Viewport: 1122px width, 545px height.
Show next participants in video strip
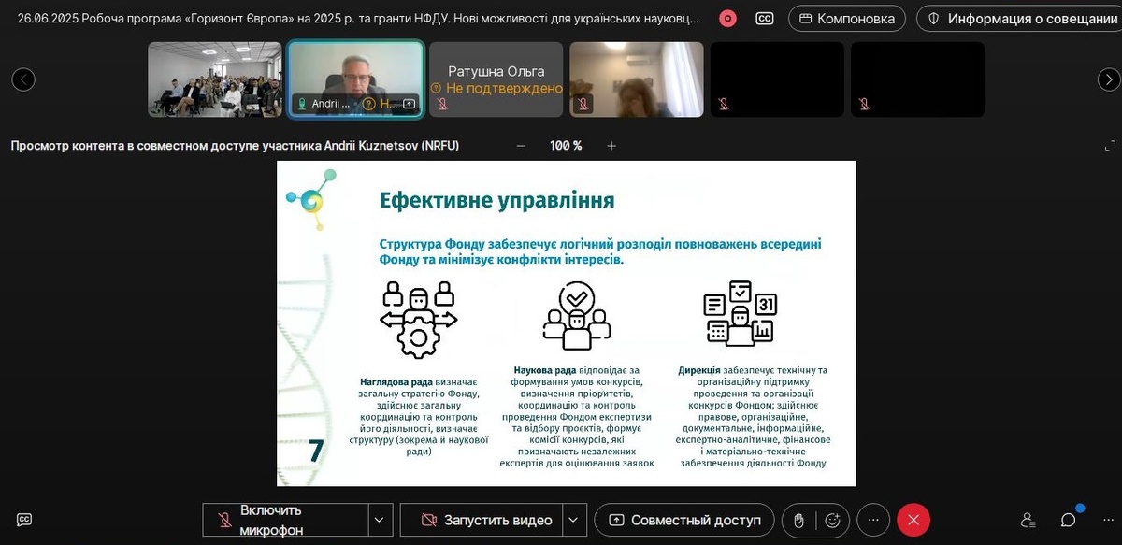[x=1109, y=79]
